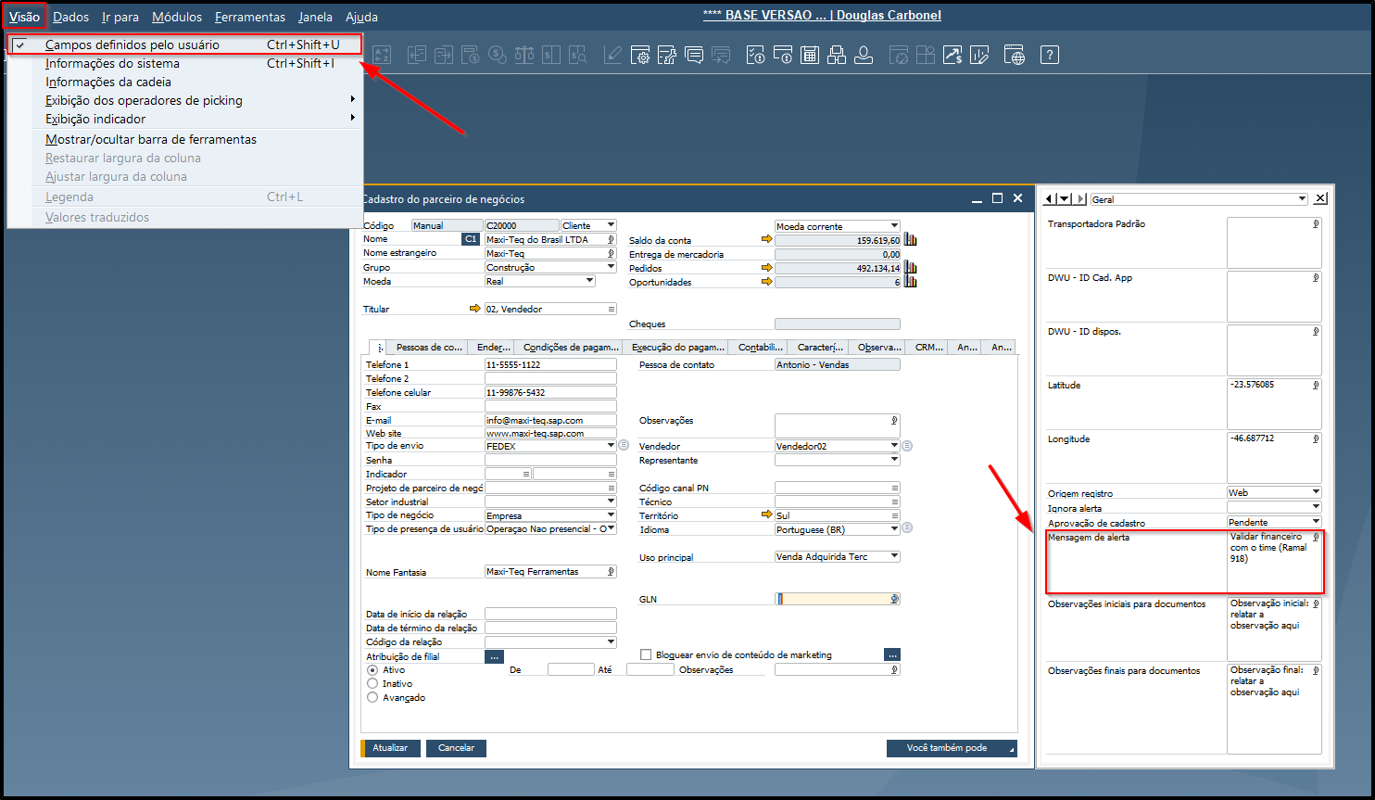Screen dimensions: 1375x800
Task: Click the web browser globe toolbar icon
Action: [x=1015, y=55]
